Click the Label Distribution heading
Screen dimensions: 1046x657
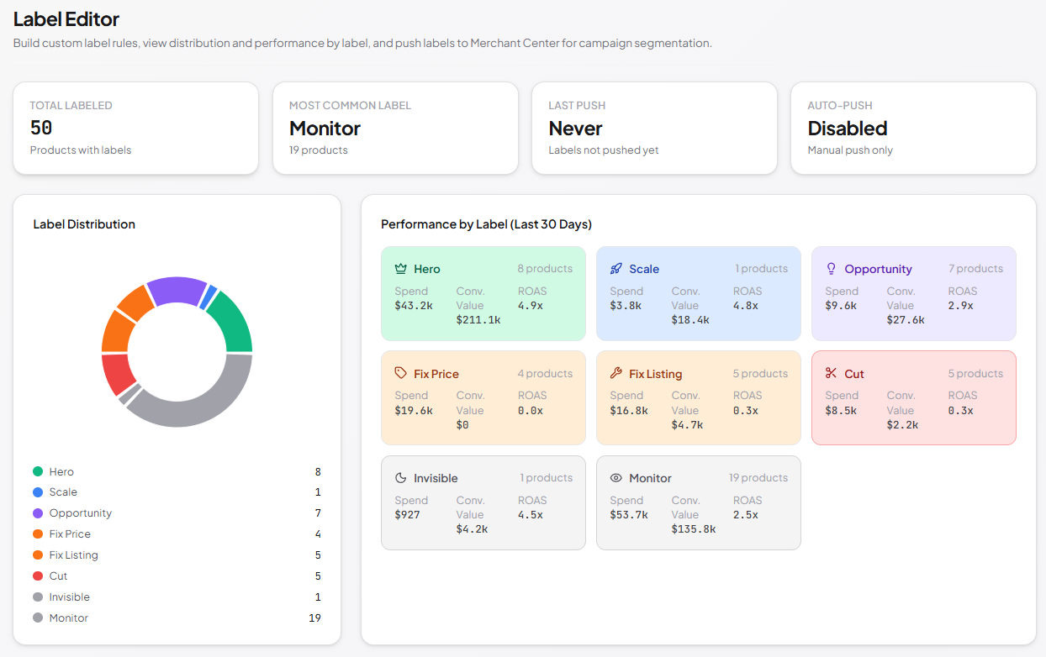click(84, 224)
